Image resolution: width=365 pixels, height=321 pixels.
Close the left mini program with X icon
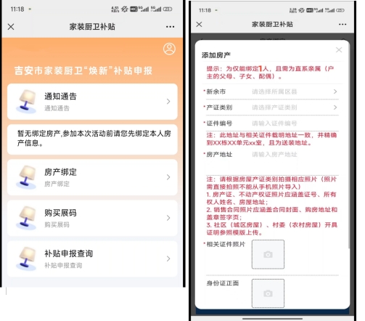point(11,27)
